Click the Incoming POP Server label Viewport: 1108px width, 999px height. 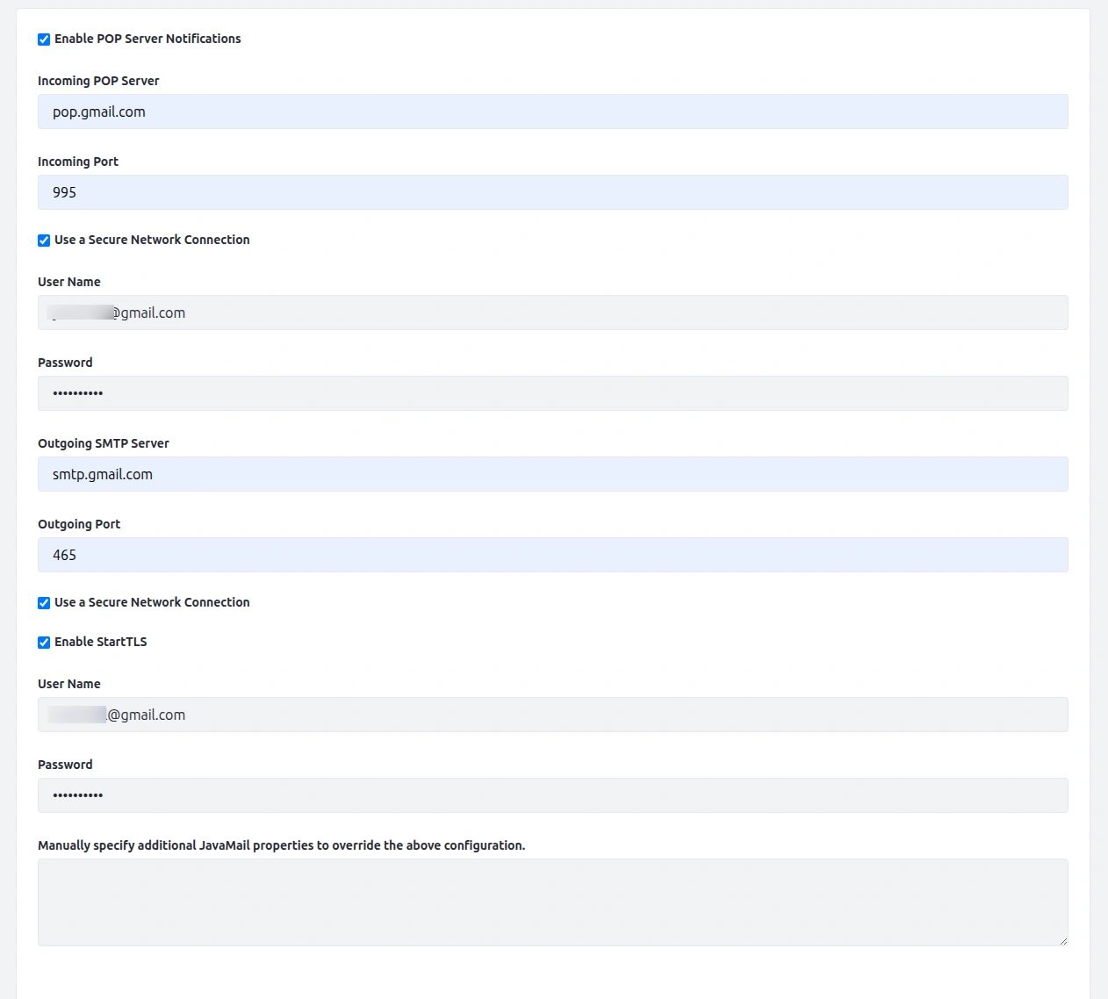coord(98,81)
